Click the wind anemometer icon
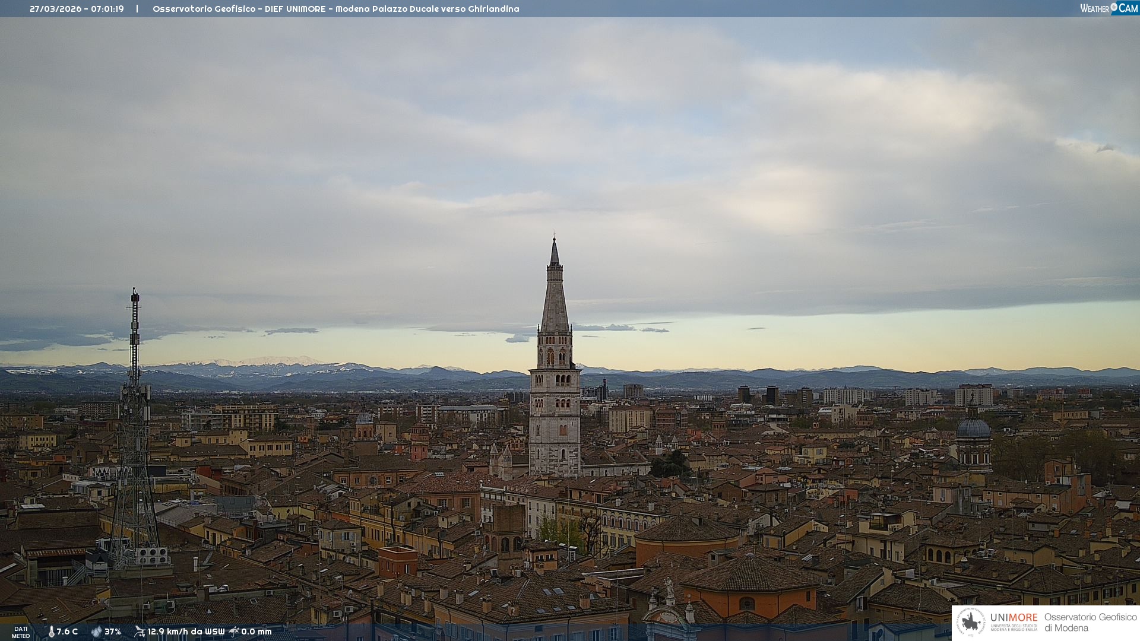This screenshot has width=1140, height=641. 140,632
